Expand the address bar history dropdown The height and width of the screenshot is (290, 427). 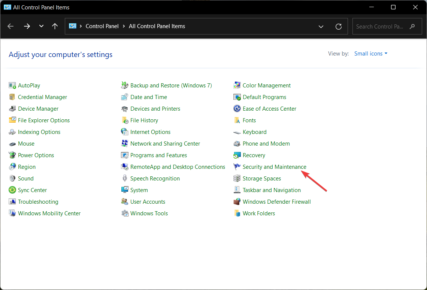[321, 26]
